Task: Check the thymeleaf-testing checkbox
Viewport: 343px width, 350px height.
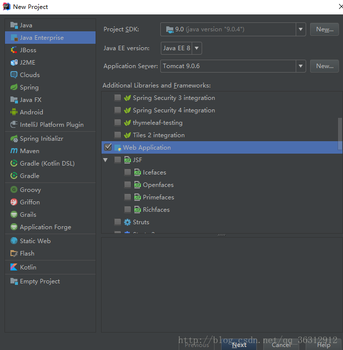Action: click(x=117, y=122)
